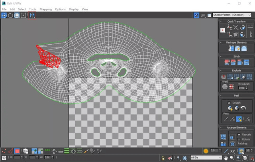Select the Pan View hand tool
This screenshot has height=162, width=255.
click(x=226, y=158)
